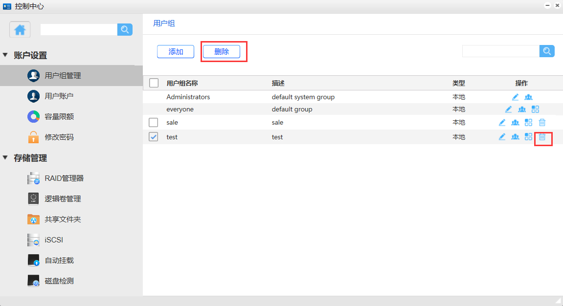This screenshot has height=306, width=563.
Task: Click edit pencil icon for test group
Action: pos(502,137)
